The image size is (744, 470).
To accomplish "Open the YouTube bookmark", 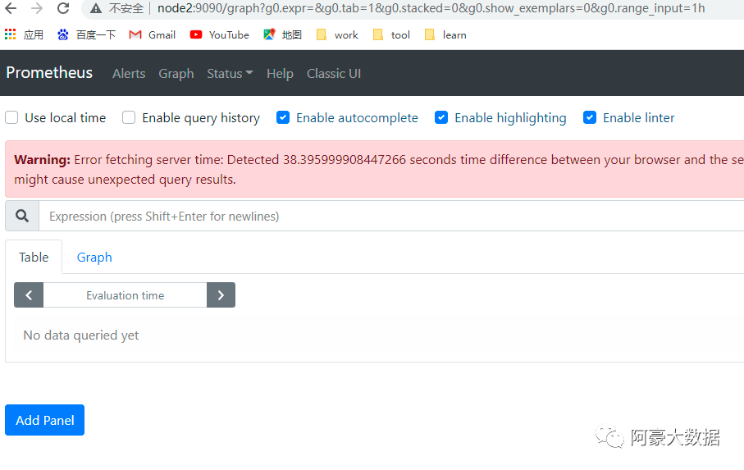I will pyautogui.click(x=219, y=34).
